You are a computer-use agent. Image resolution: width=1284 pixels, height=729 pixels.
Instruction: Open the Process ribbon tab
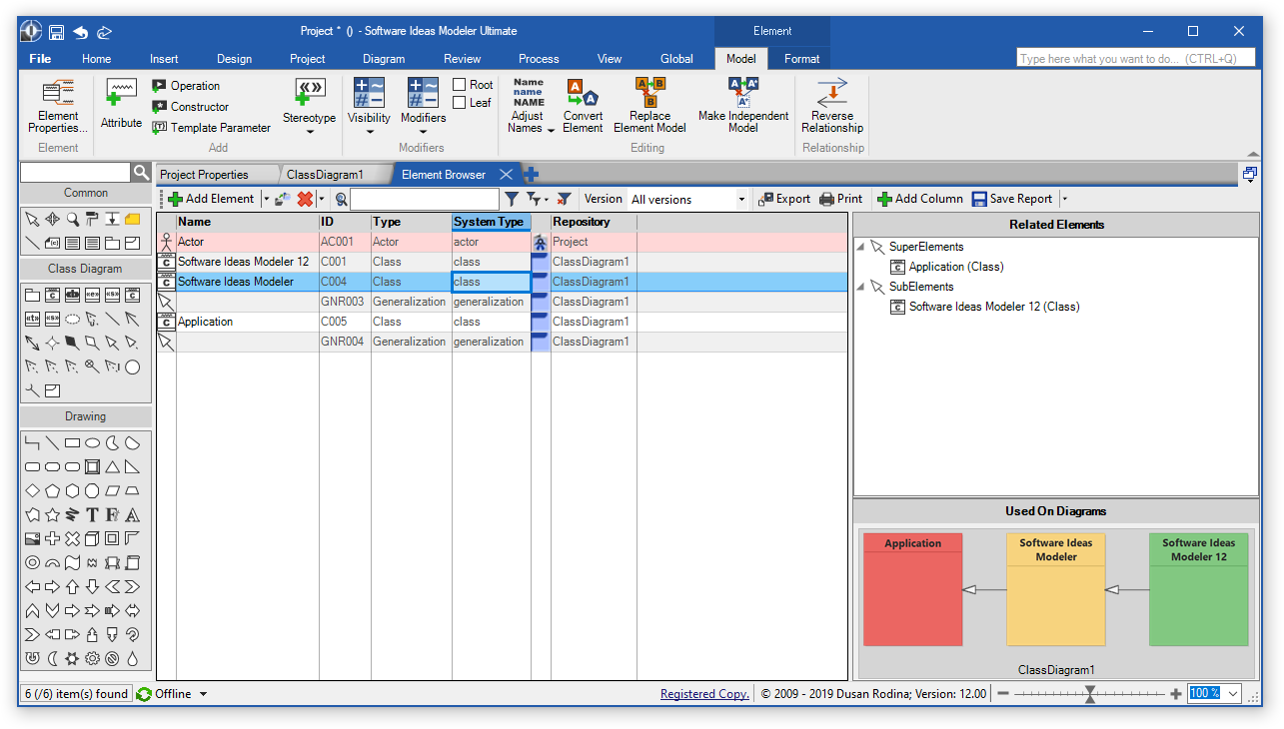pos(539,59)
